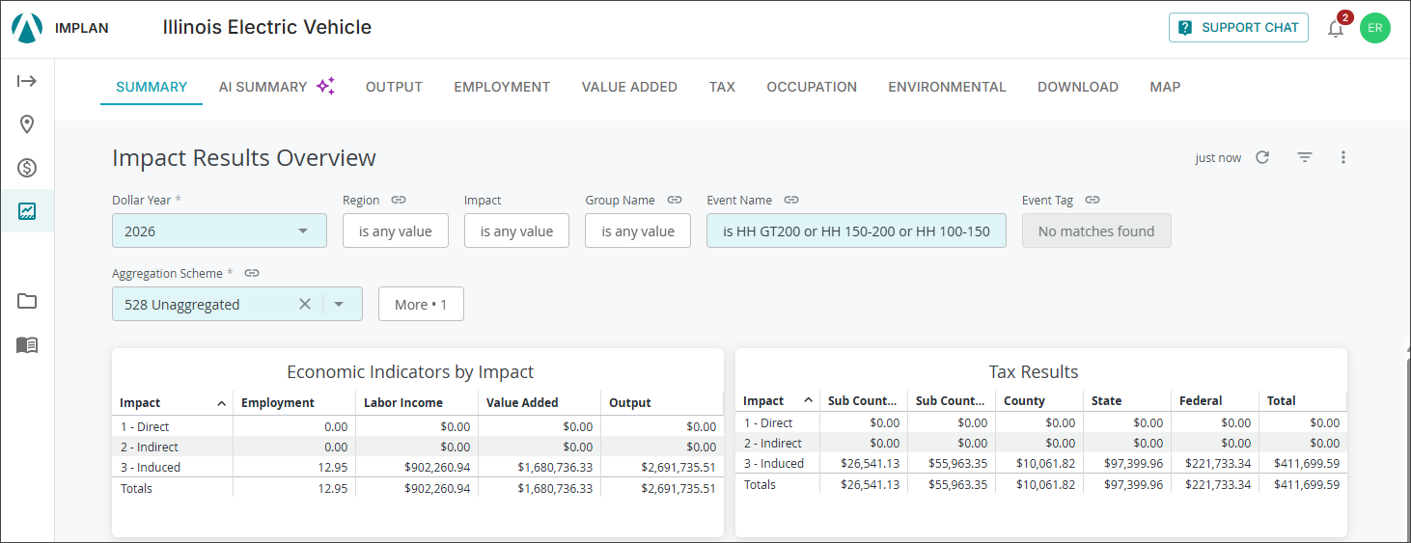Expand the Aggregation Scheme dropdown arrow
Screen dimensions: 1411x543
[339, 304]
